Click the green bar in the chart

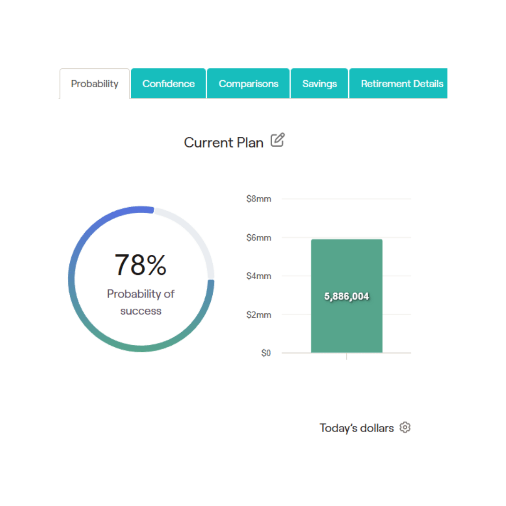tap(347, 328)
